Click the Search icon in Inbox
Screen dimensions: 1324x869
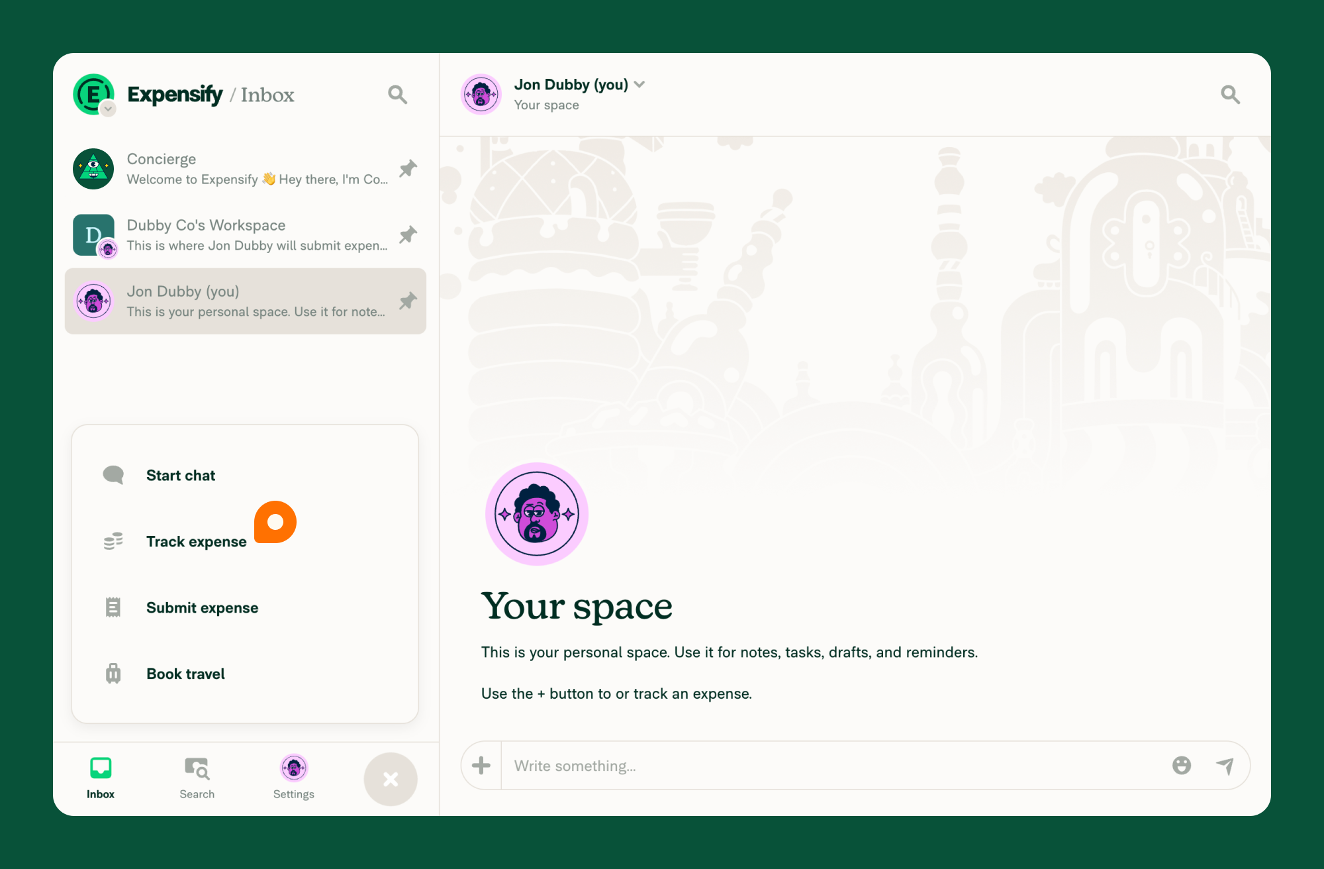coord(397,94)
